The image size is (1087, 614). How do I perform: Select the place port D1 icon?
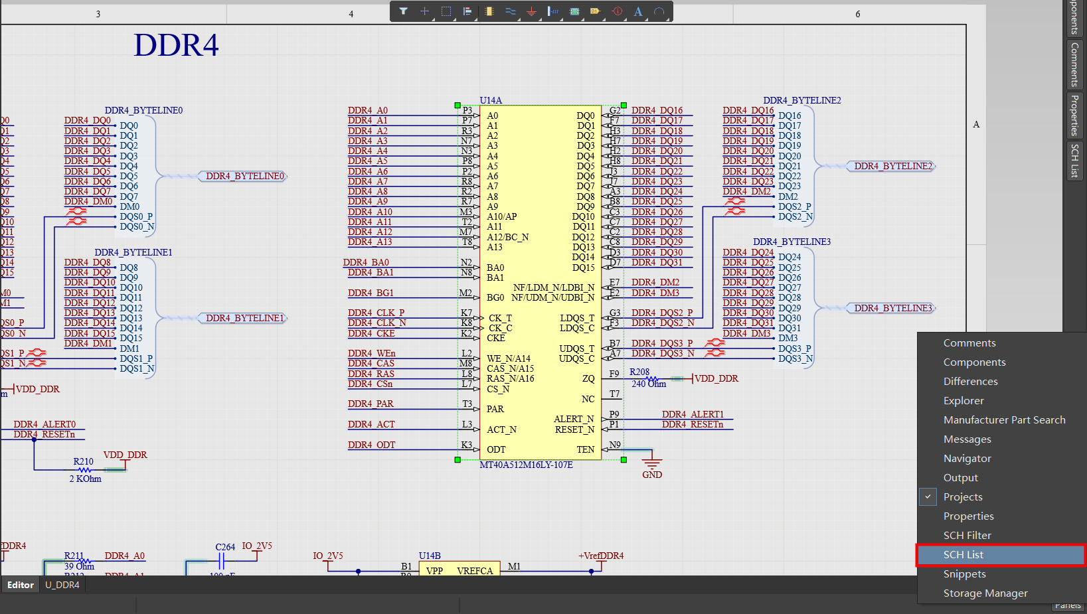click(595, 11)
